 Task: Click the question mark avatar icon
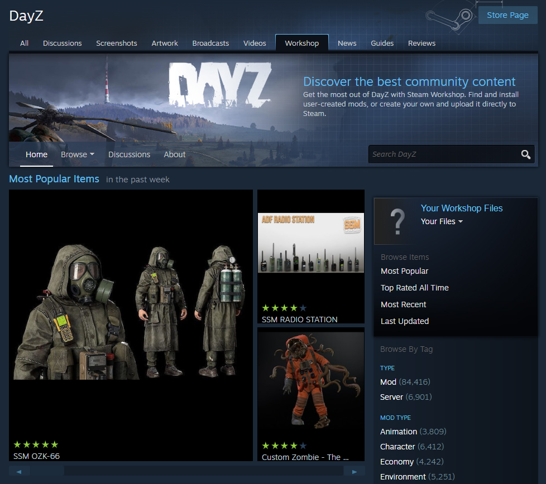(x=397, y=221)
